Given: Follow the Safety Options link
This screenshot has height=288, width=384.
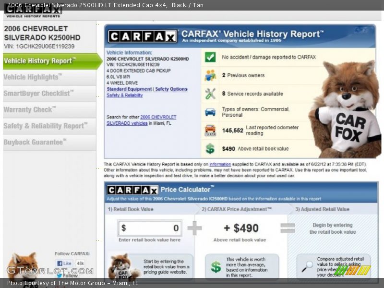Looking at the screenshot, I should pyautogui.click(x=171, y=89).
